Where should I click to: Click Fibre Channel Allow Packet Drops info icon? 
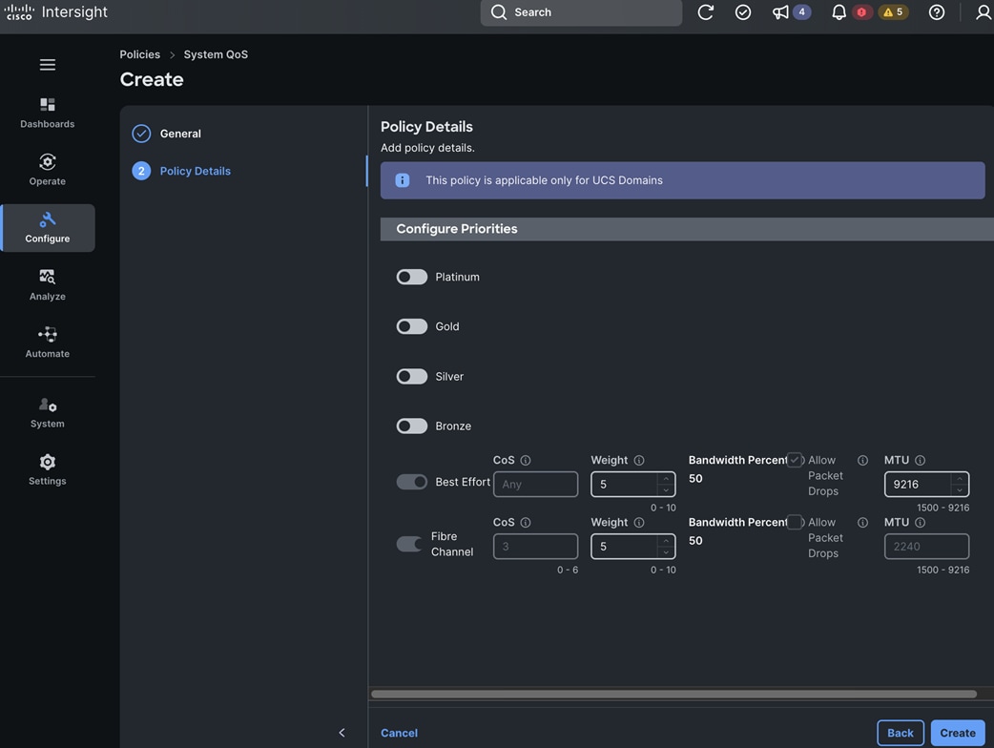862,522
